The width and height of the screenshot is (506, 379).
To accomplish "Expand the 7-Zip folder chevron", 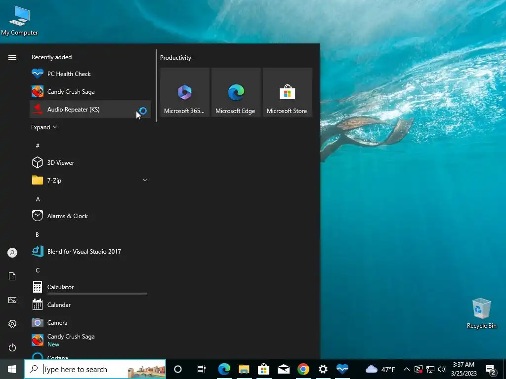I will pyautogui.click(x=145, y=180).
